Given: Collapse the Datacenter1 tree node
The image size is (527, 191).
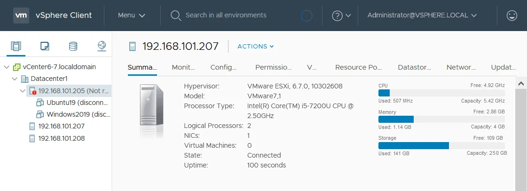Looking at the screenshot, I should pos(15,79).
